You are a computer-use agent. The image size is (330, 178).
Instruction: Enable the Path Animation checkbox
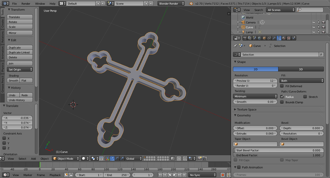click(239, 167)
